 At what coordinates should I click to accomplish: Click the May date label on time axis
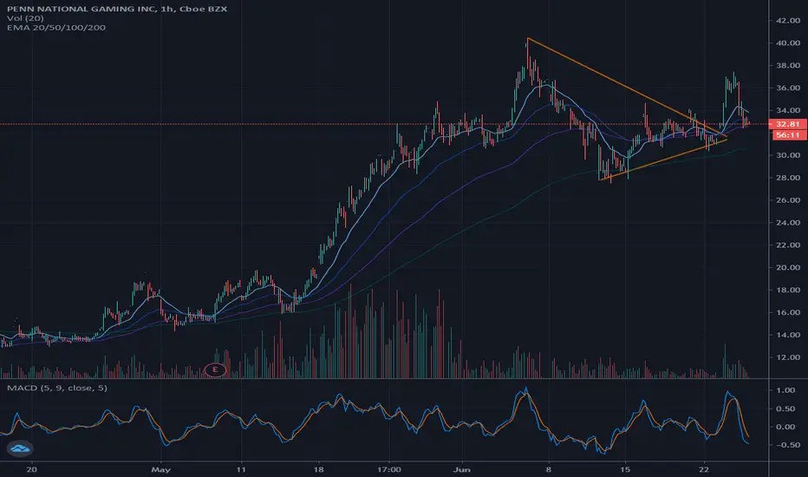pyautogui.click(x=160, y=469)
